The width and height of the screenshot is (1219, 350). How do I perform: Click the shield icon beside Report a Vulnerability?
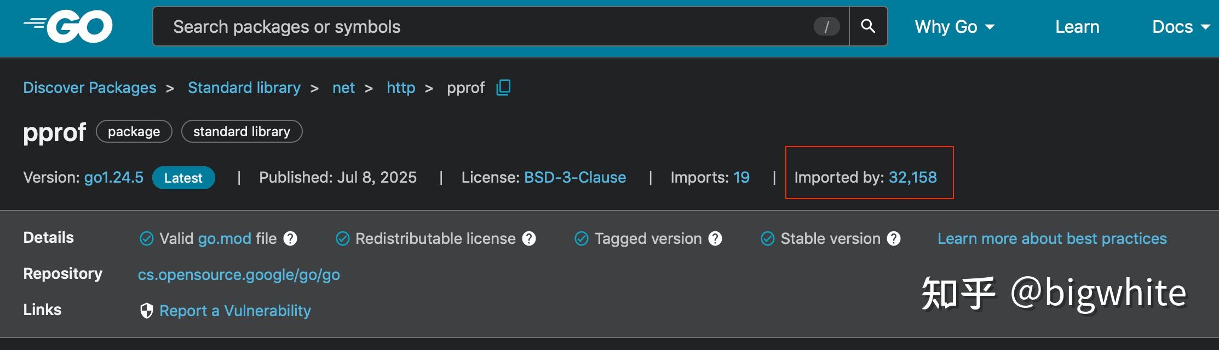pyautogui.click(x=146, y=311)
